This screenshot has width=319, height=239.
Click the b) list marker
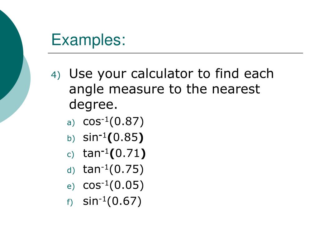click(x=71, y=138)
